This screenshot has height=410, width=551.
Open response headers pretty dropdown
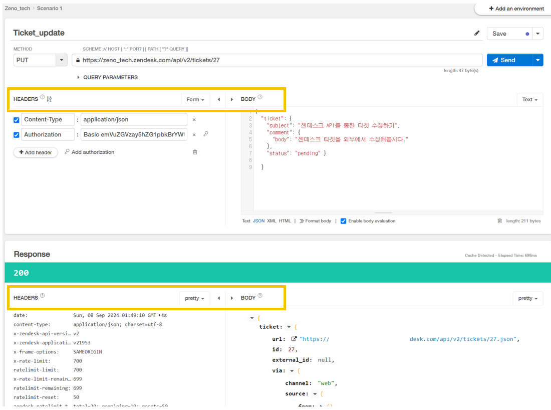194,298
